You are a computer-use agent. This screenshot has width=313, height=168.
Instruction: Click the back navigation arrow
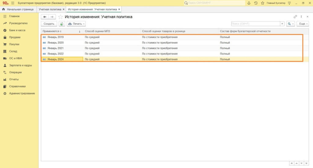coord(45,17)
